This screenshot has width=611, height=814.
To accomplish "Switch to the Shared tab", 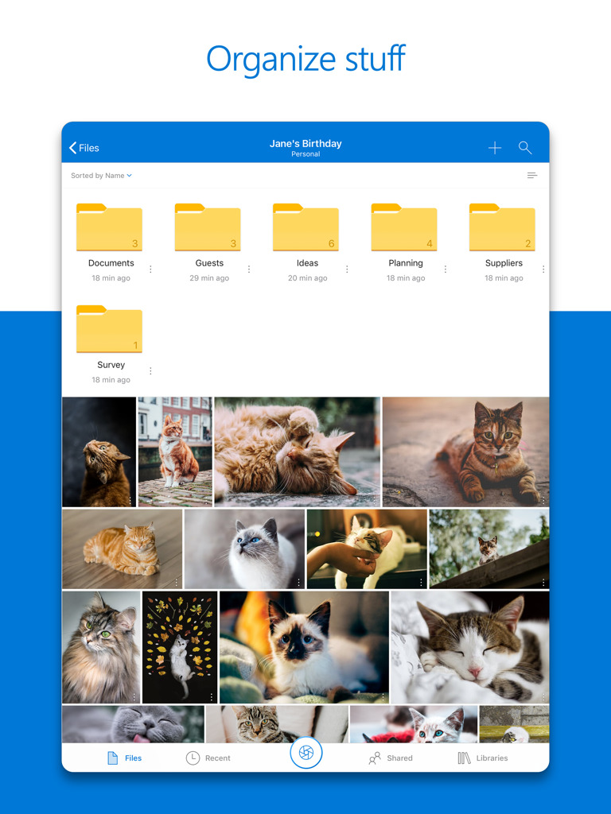I will point(391,758).
